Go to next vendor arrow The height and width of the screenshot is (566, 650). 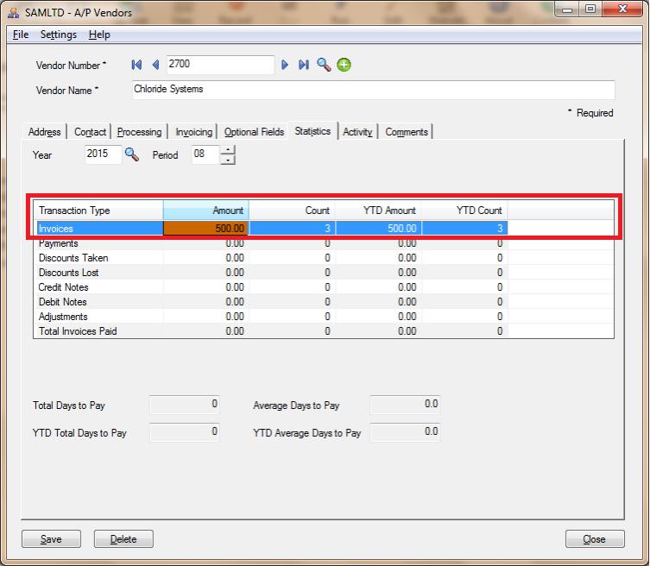click(285, 65)
